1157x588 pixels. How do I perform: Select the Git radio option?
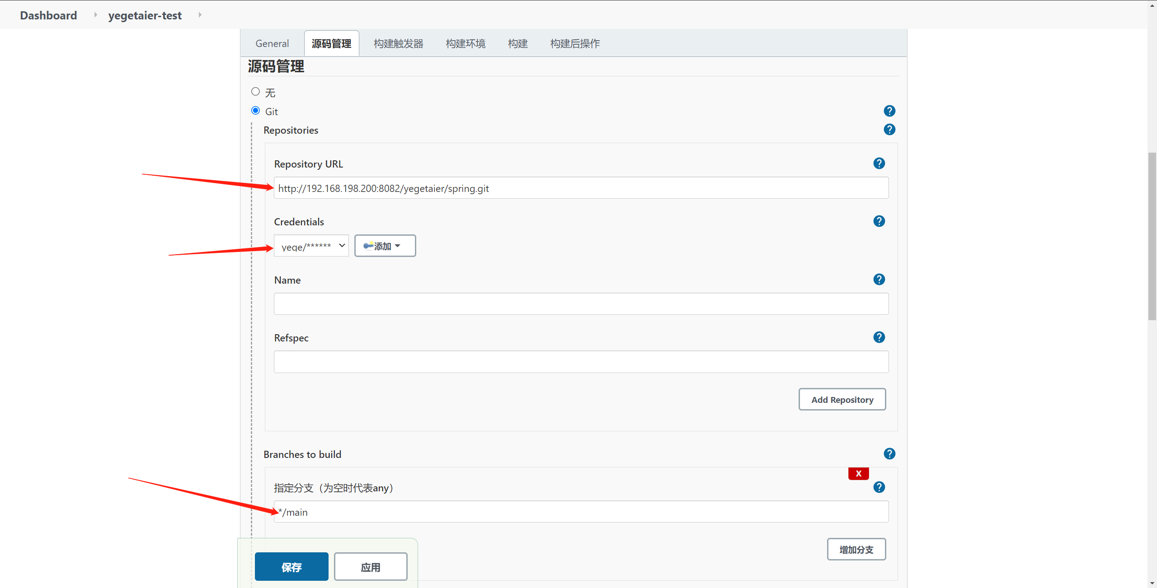pos(255,111)
